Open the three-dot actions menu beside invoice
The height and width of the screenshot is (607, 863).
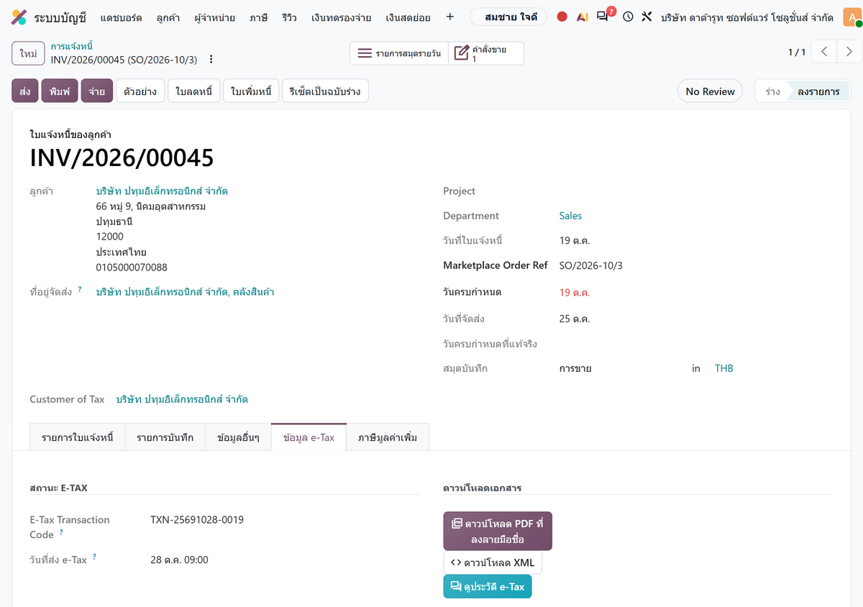pyautogui.click(x=211, y=60)
